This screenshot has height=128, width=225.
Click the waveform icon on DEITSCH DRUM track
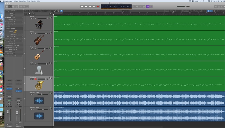tap(39, 116)
